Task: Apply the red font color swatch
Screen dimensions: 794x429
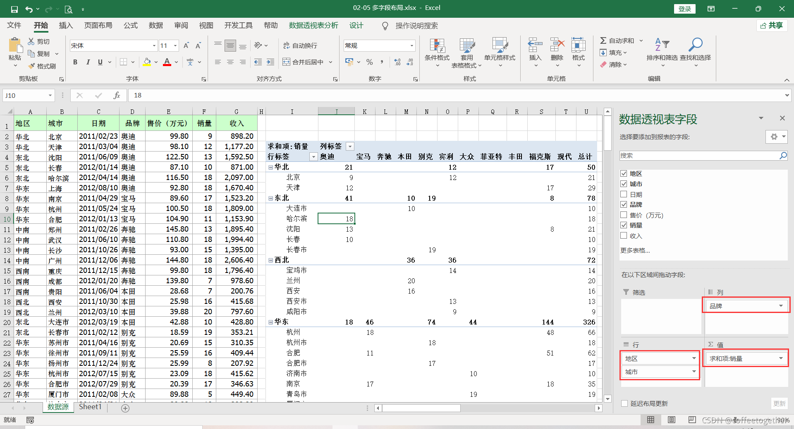Action: tap(167, 62)
